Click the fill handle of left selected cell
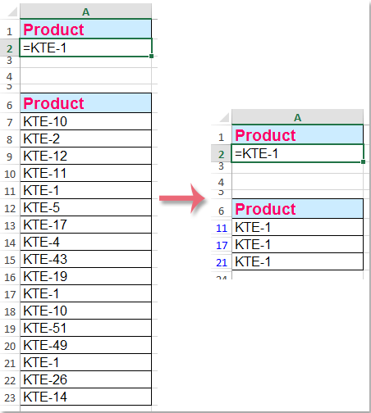 (x=151, y=56)
